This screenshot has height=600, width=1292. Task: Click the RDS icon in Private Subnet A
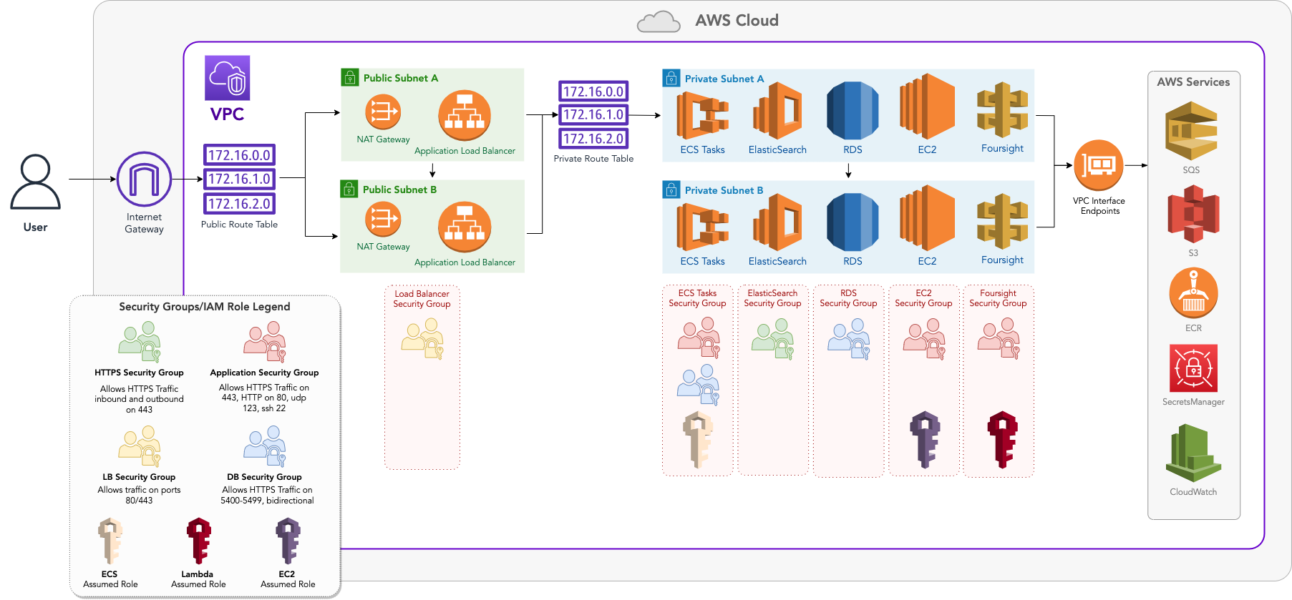point(853,111)
